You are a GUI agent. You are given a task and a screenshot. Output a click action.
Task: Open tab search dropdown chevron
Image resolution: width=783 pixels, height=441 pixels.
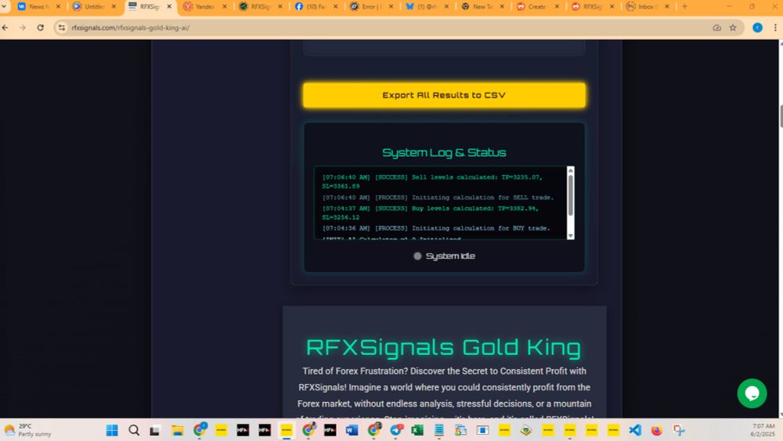pyautogui.click(x=4, y=6)
